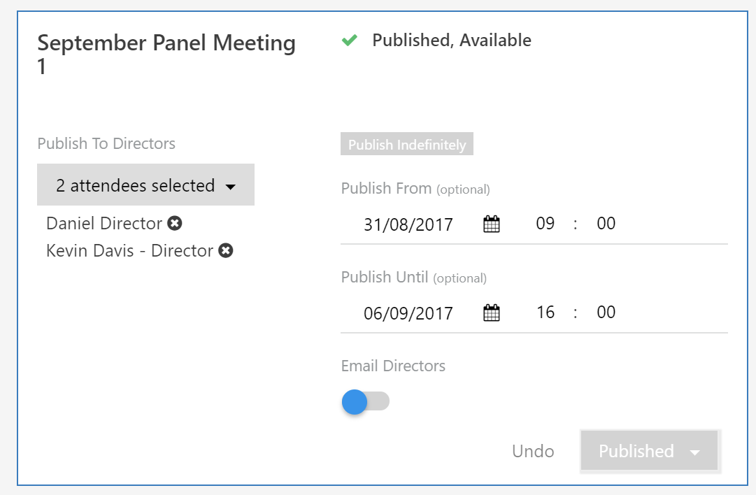Open Publish Until calendar picker
This screenshot has width=756, height=495.
tap(492, 313)
